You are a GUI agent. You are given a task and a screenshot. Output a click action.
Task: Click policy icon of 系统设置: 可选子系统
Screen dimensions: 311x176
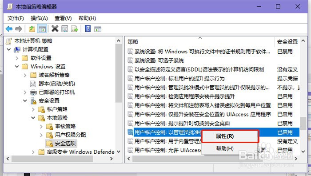coord(130,60)
